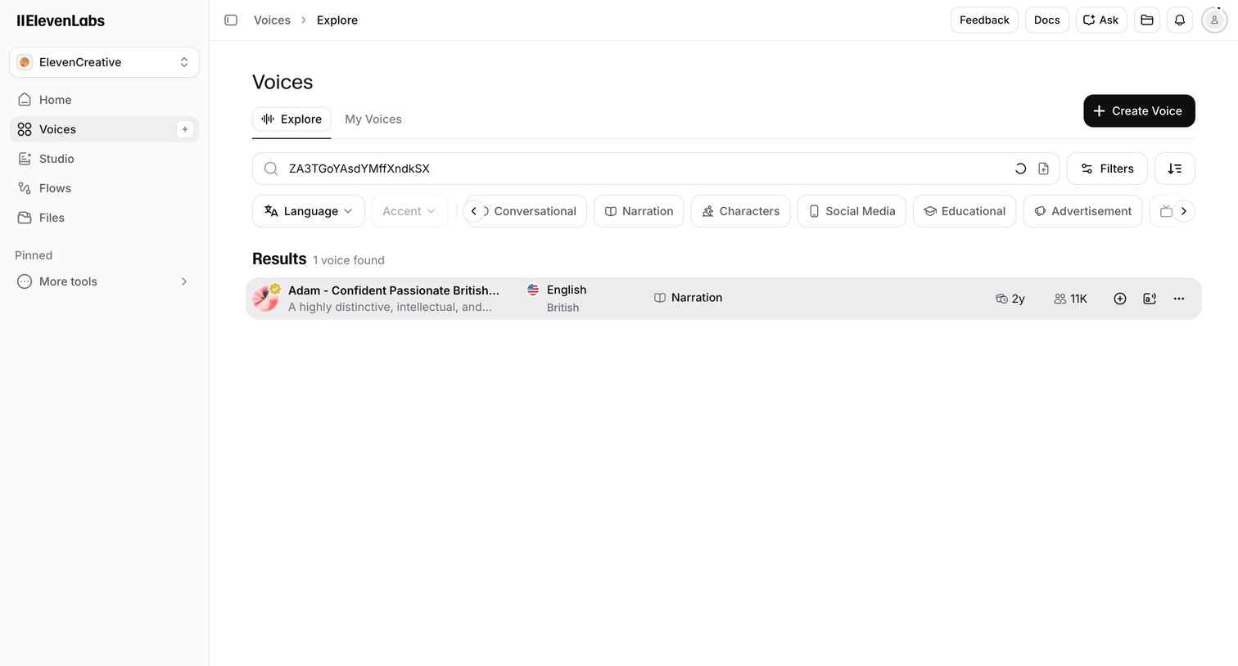Click the text-to-speech icon in Adam row
Image resolution: width=1238 pixels, height=666 pixels.
1150,299
